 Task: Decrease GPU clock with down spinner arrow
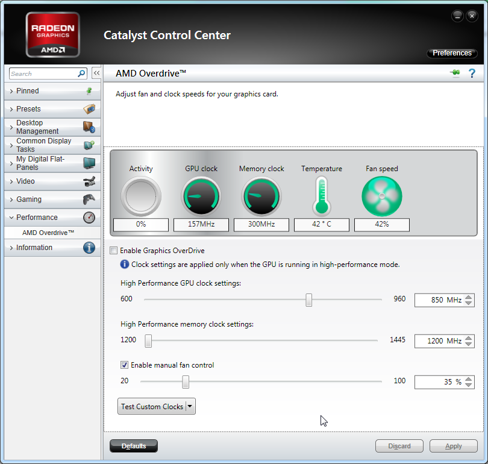tap(468, 303)
